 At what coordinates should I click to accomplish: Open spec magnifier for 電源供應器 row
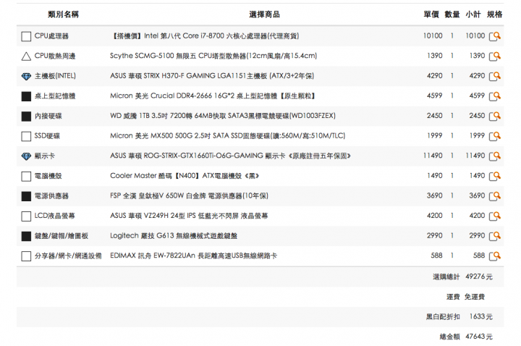point(495,195)
